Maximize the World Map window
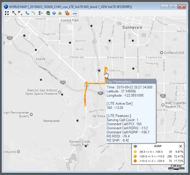The image size is (190, 175). coord(173,7)
